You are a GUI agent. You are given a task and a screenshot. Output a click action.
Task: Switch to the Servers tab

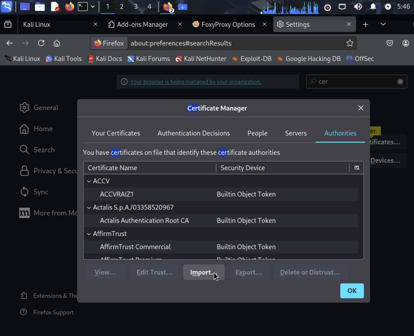(x=295, y=133)
